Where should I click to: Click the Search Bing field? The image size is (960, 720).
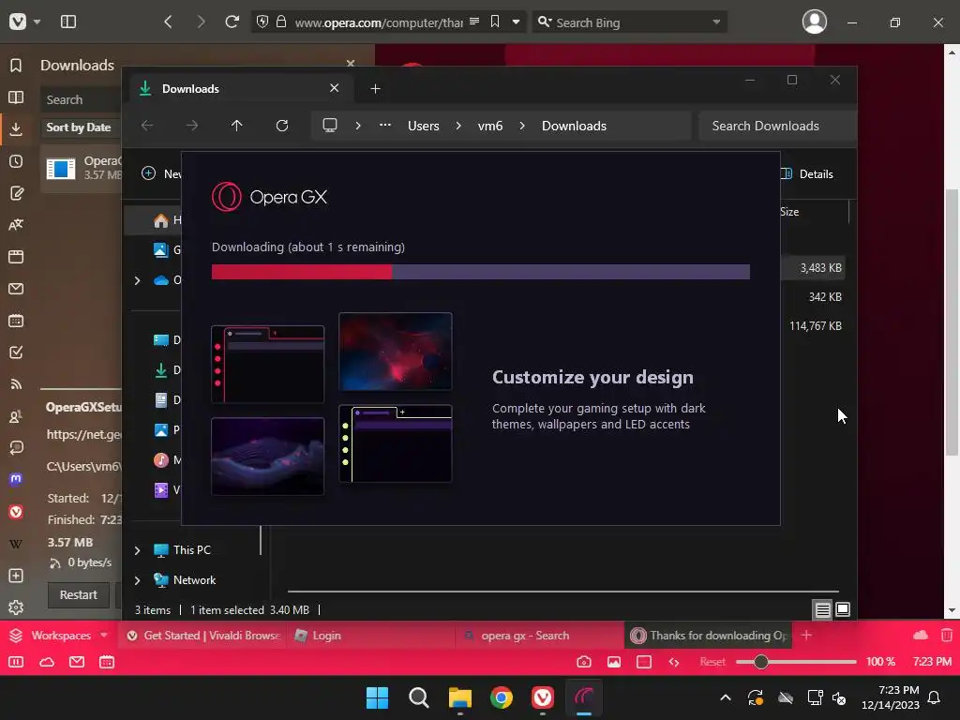click(x=629, y=22)
